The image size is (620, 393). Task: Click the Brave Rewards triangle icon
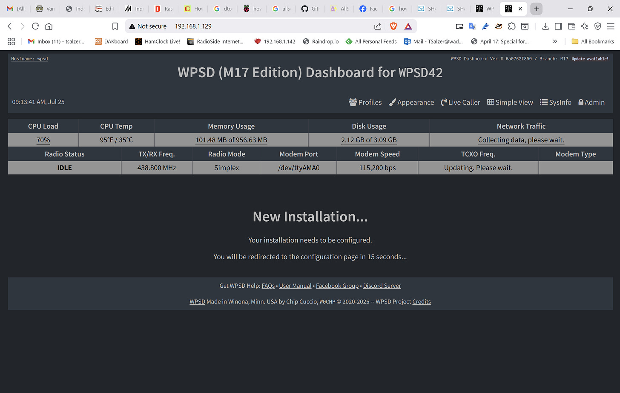408,26
